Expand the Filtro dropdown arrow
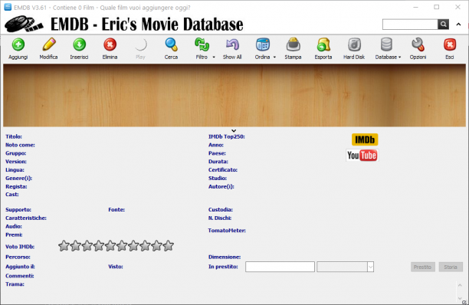The width and height of the screenshot is (469, 305). coord(214,57)
